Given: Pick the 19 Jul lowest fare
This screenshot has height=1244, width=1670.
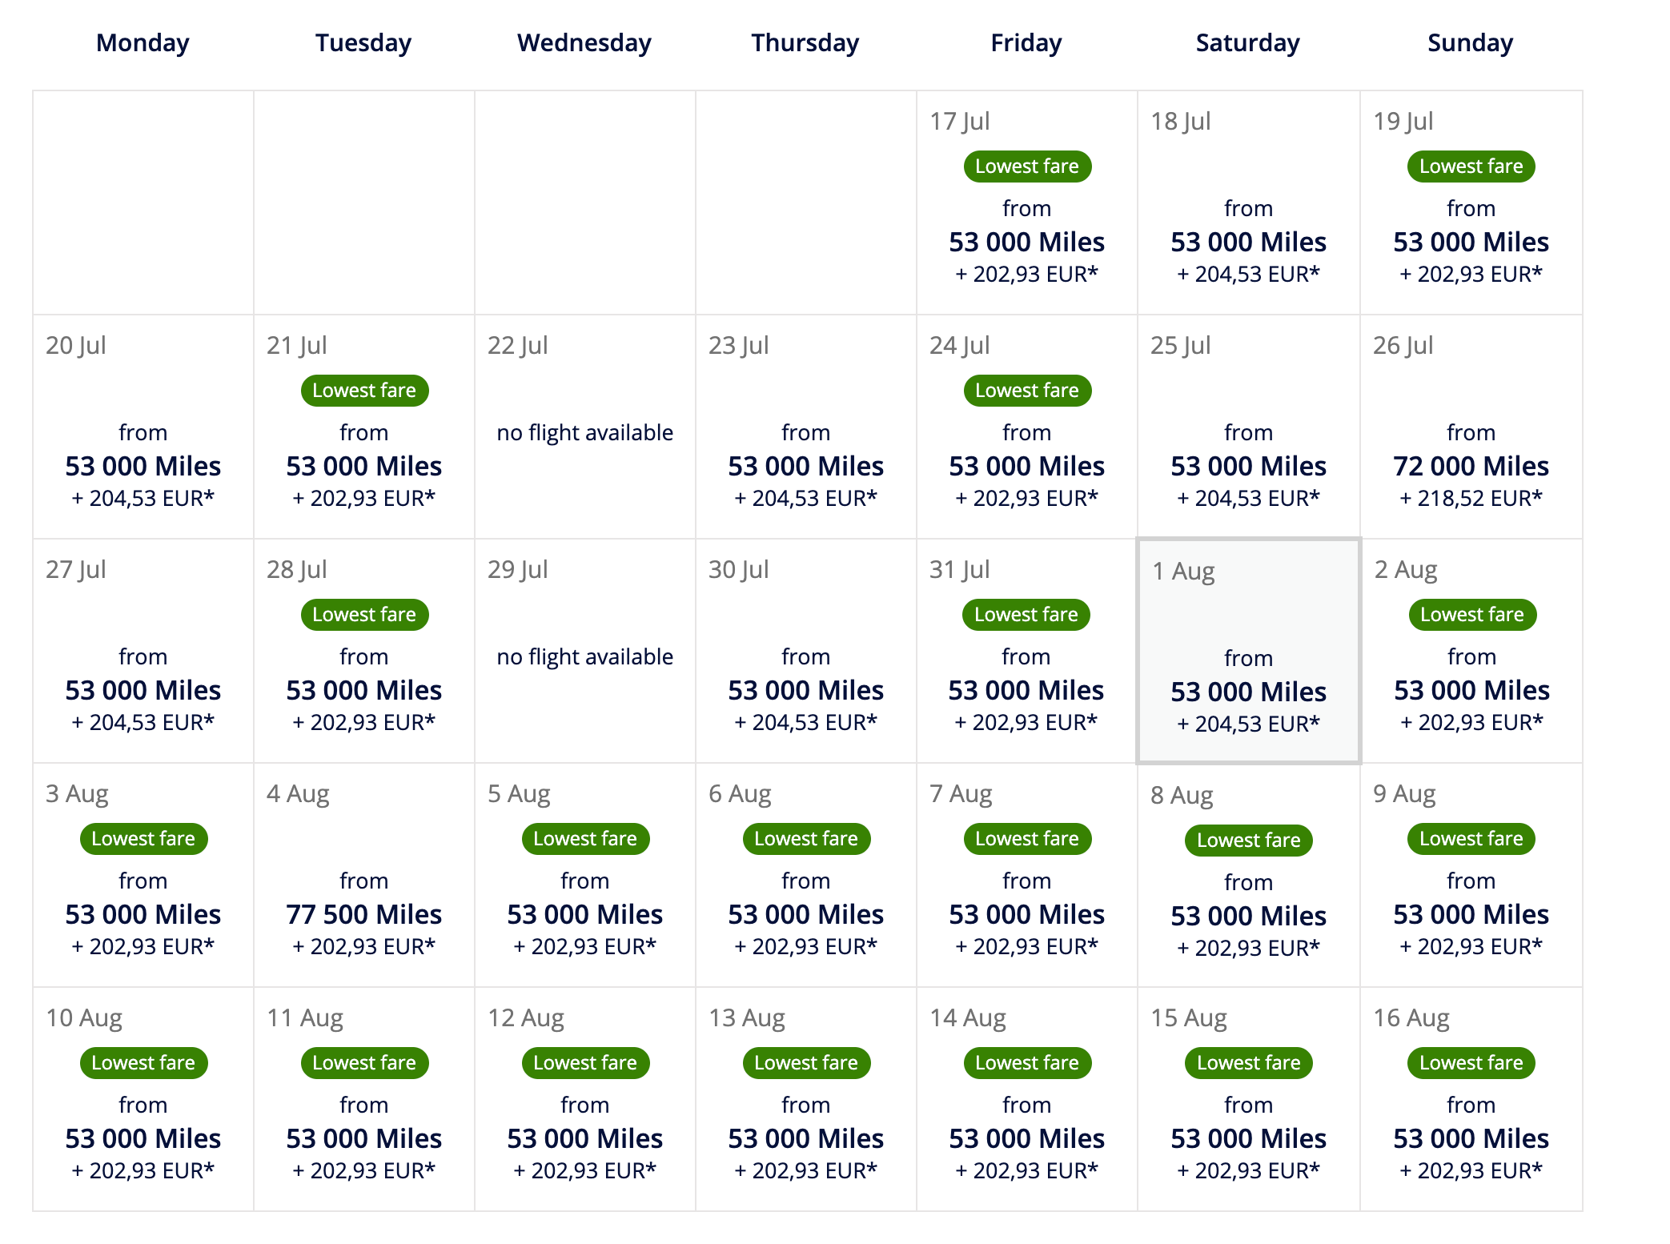Looking at the screenshot, I should tap(1471, 203).
